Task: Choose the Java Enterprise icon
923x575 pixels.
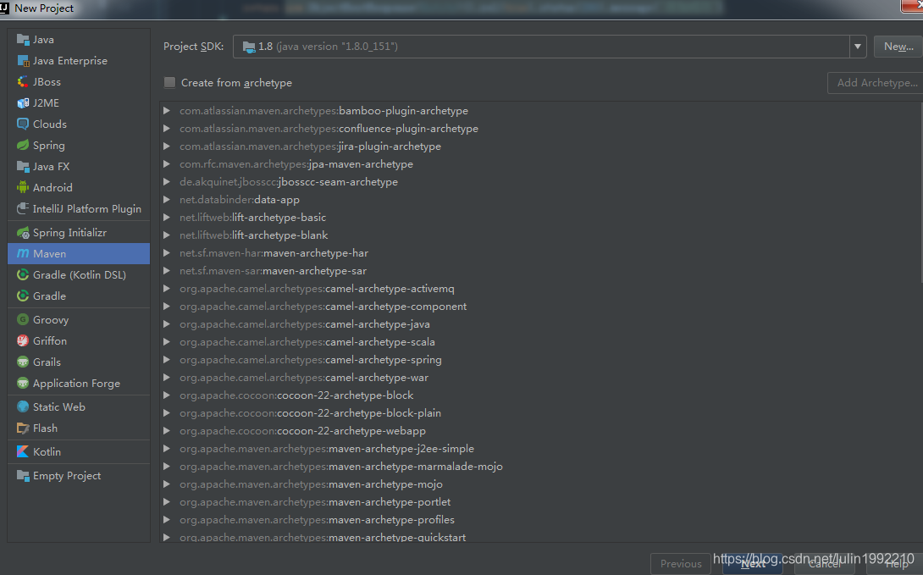Action: [x=23, y=61]
